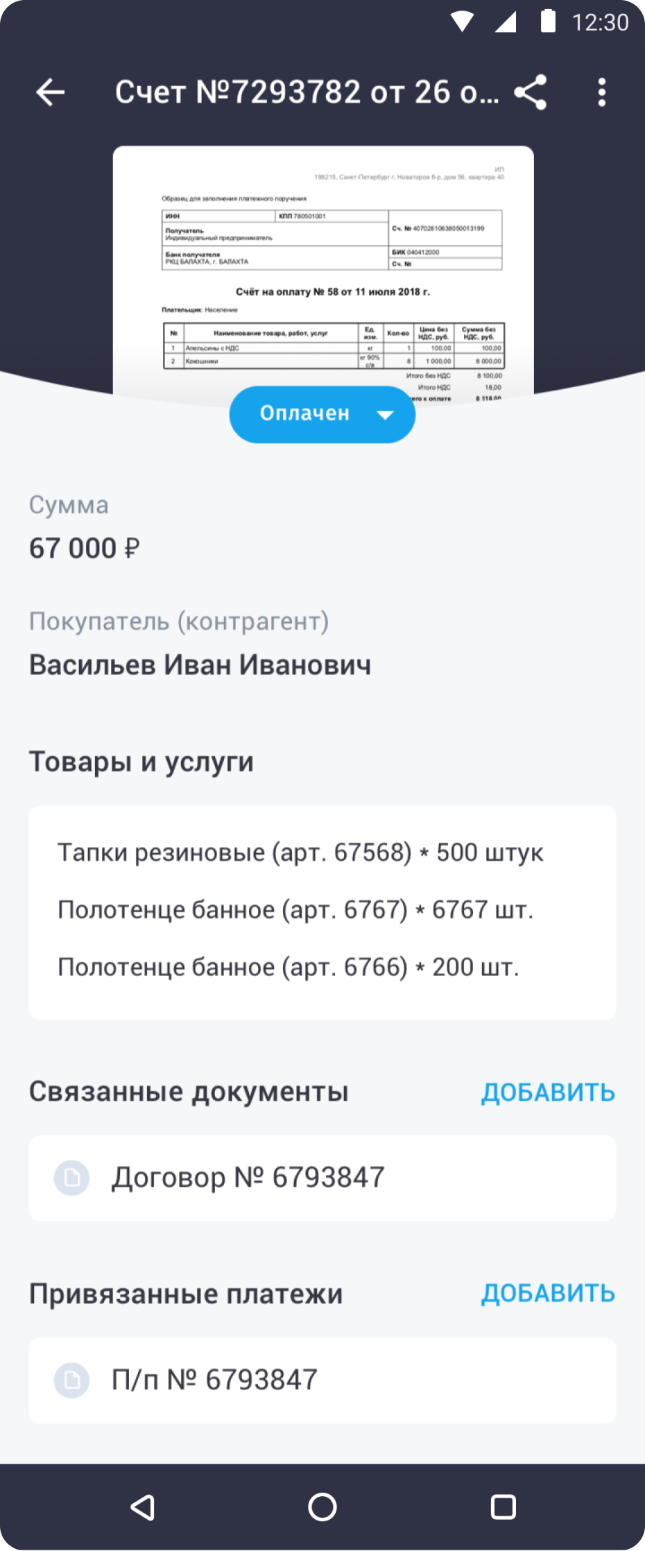Open linked payment П/п № 6793847

click(215, 1380)
